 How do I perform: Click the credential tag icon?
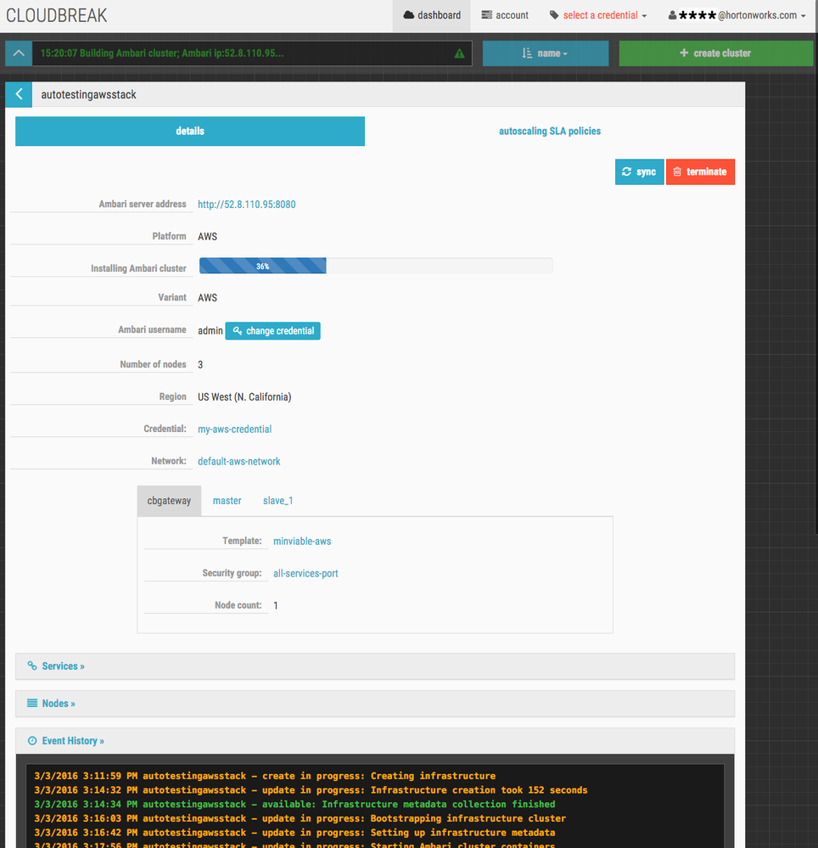coord(554,15)
